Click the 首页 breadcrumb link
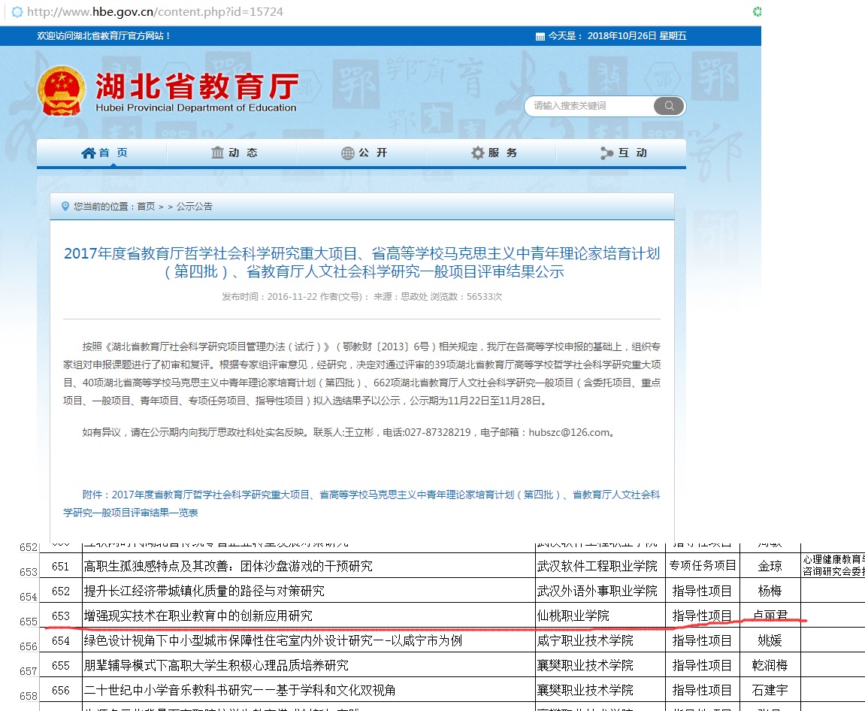This screenshot has width=865, height=711. click(x=147, y=206)
